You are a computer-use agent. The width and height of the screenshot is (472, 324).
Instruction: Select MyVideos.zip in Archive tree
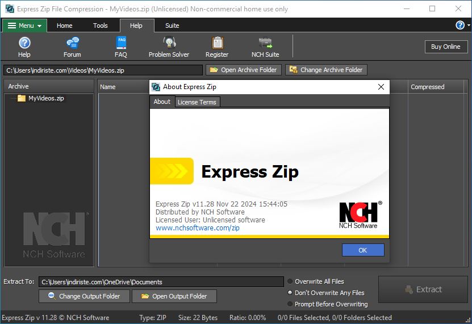[x=46, y=98]
